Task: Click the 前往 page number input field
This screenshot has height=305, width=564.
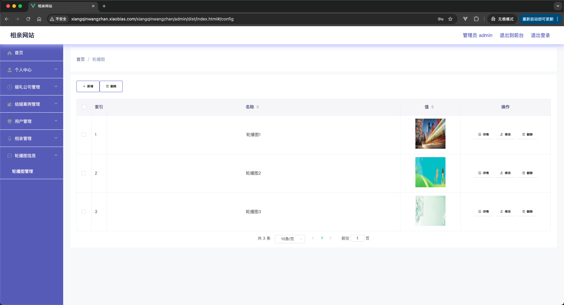Action: 357,238
